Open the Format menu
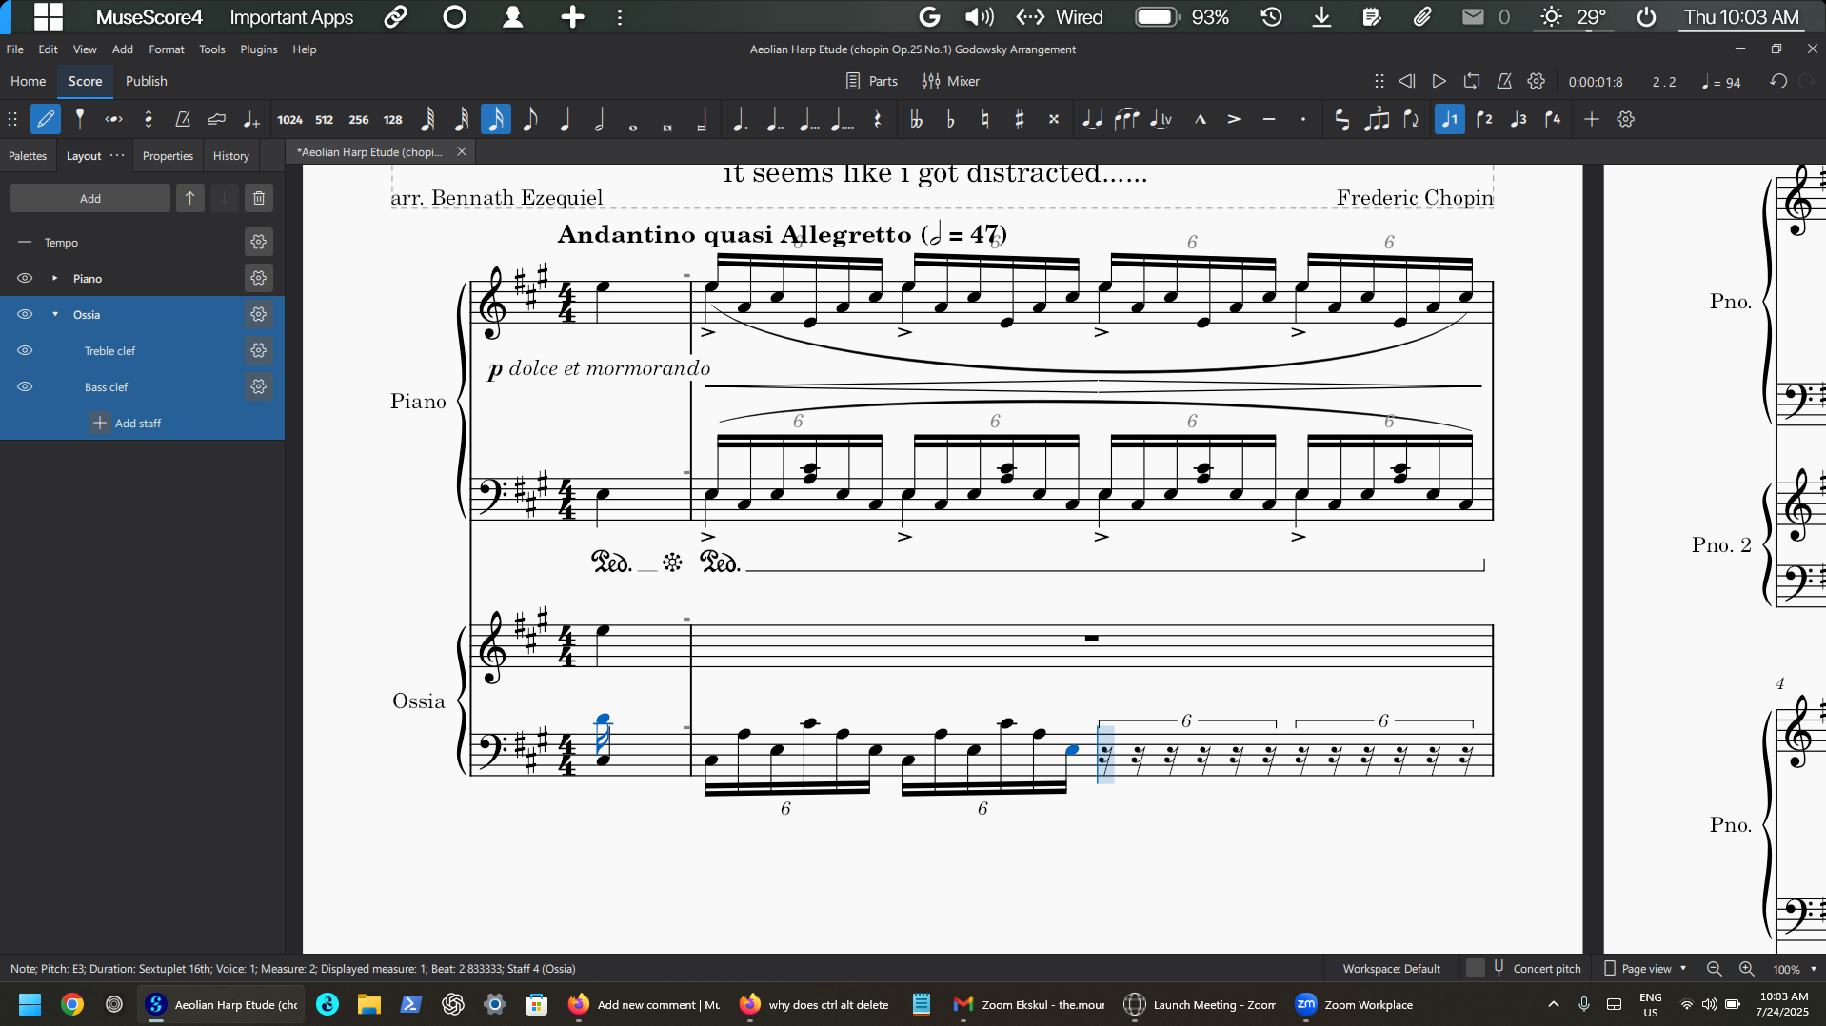1826x1026 pixels. pos(167,49)
